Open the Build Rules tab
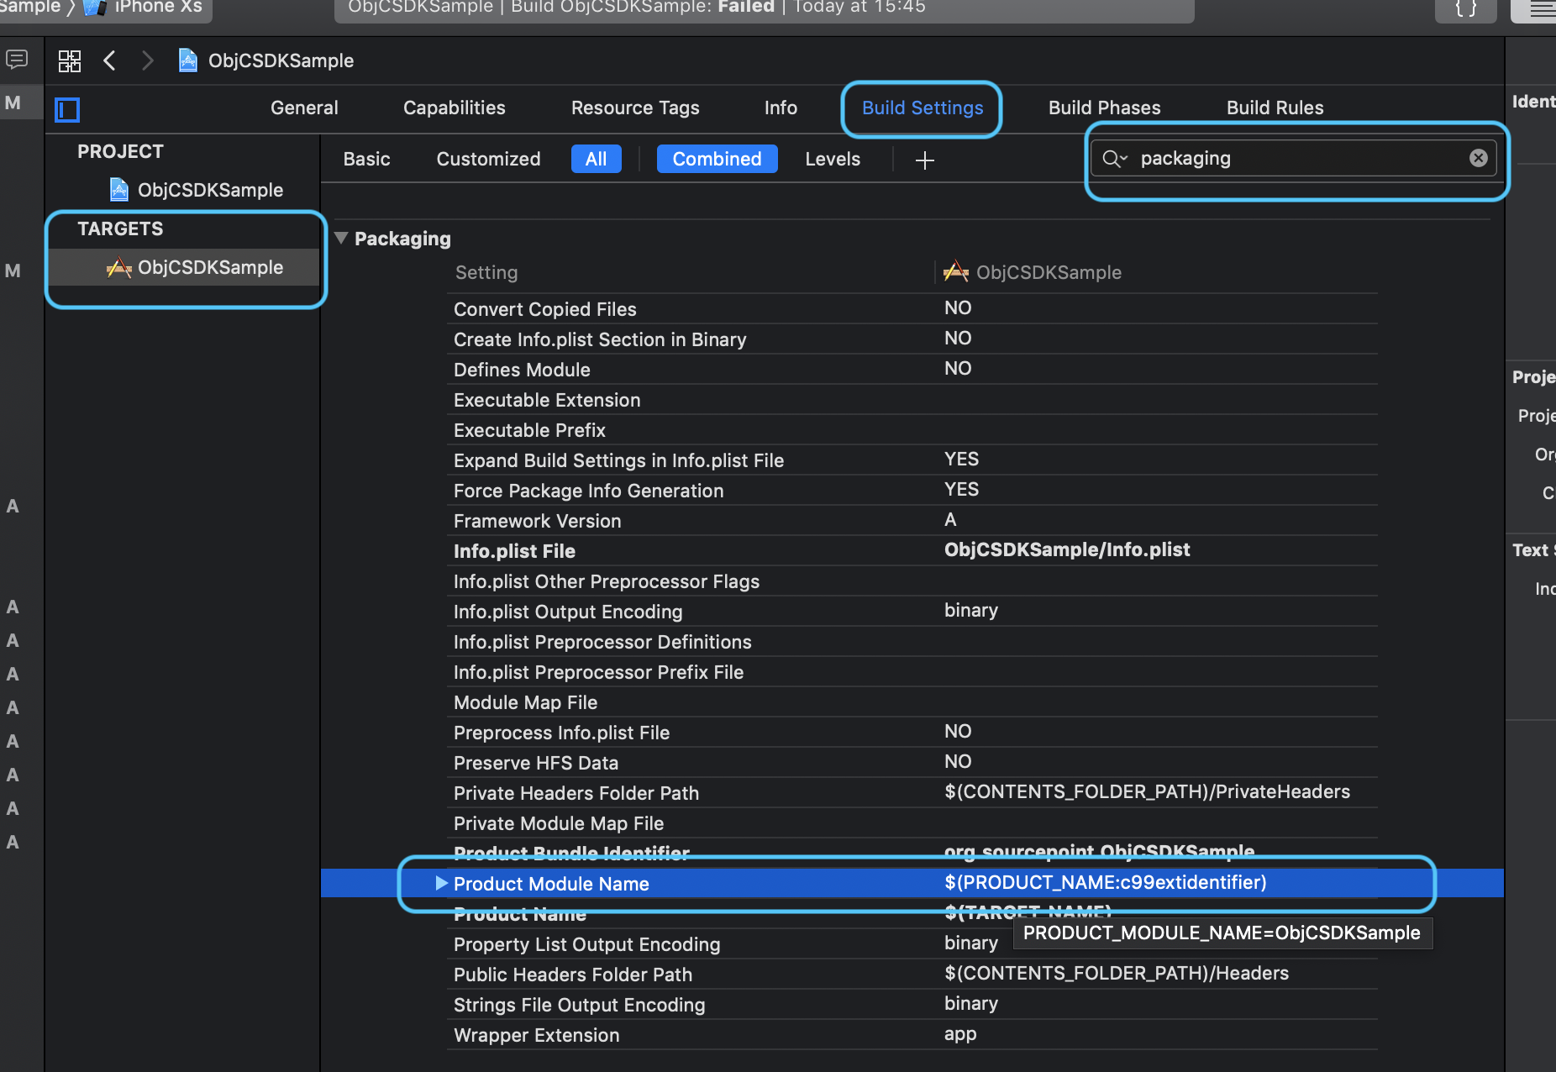The image size is (1556, 1072). click(x=1275, y=108)
